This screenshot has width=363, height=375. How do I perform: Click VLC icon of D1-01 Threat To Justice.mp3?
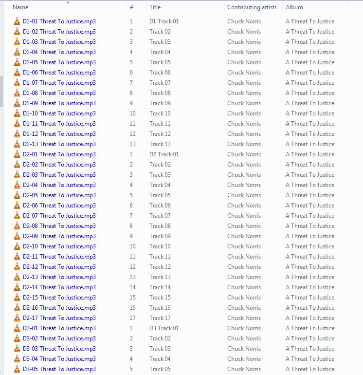[17, 21]
